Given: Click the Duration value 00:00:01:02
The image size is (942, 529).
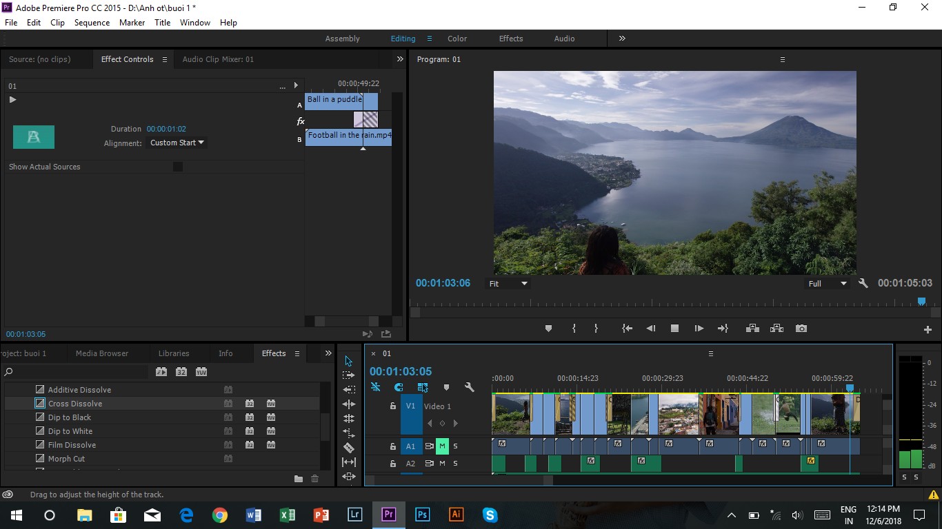Looking at the screenshot, I should (x=166, y=129).
